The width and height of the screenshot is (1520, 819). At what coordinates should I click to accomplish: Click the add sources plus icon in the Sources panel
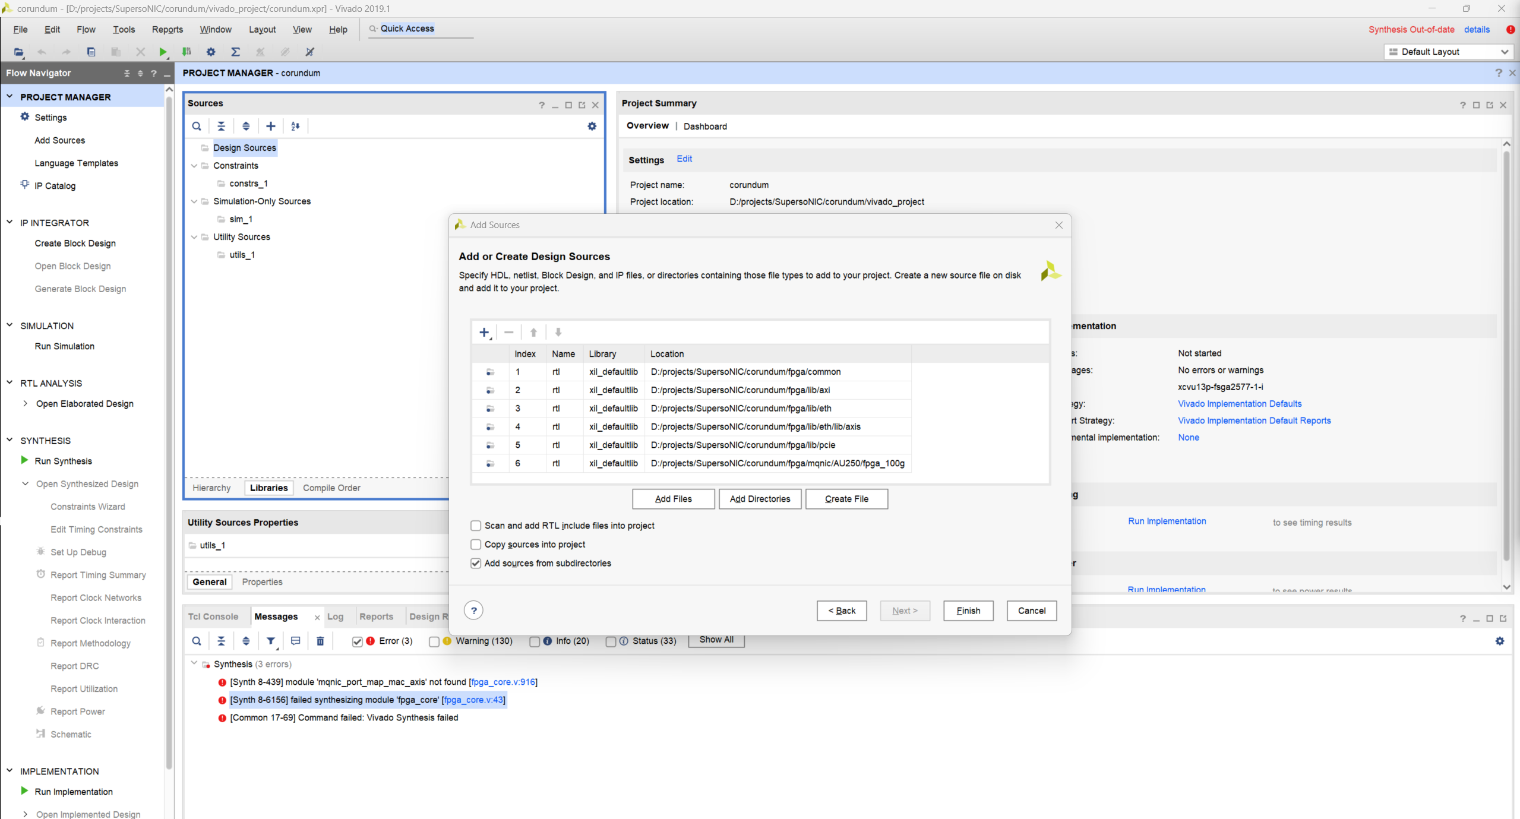tap(271, 126)
